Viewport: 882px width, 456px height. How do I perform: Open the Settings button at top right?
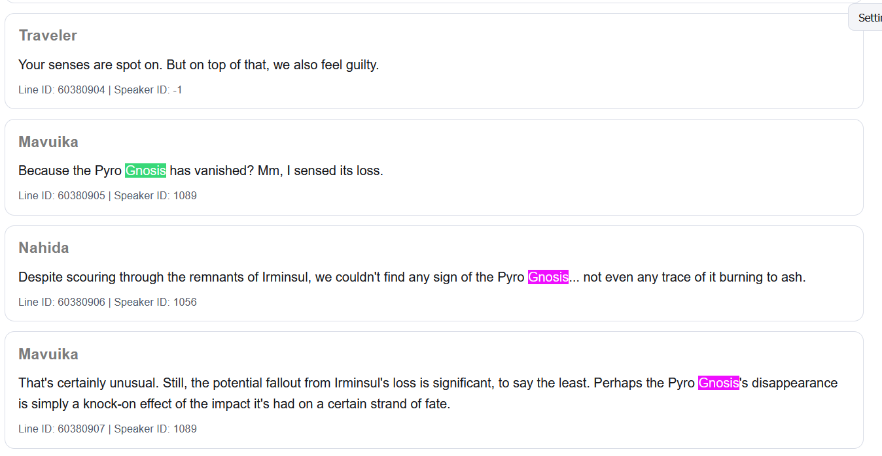tap(866, 18)
